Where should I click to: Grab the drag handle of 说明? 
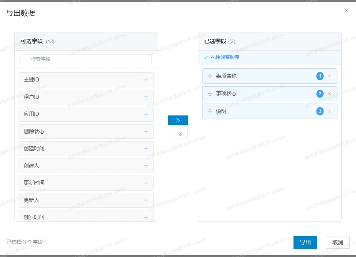point(210,111)
